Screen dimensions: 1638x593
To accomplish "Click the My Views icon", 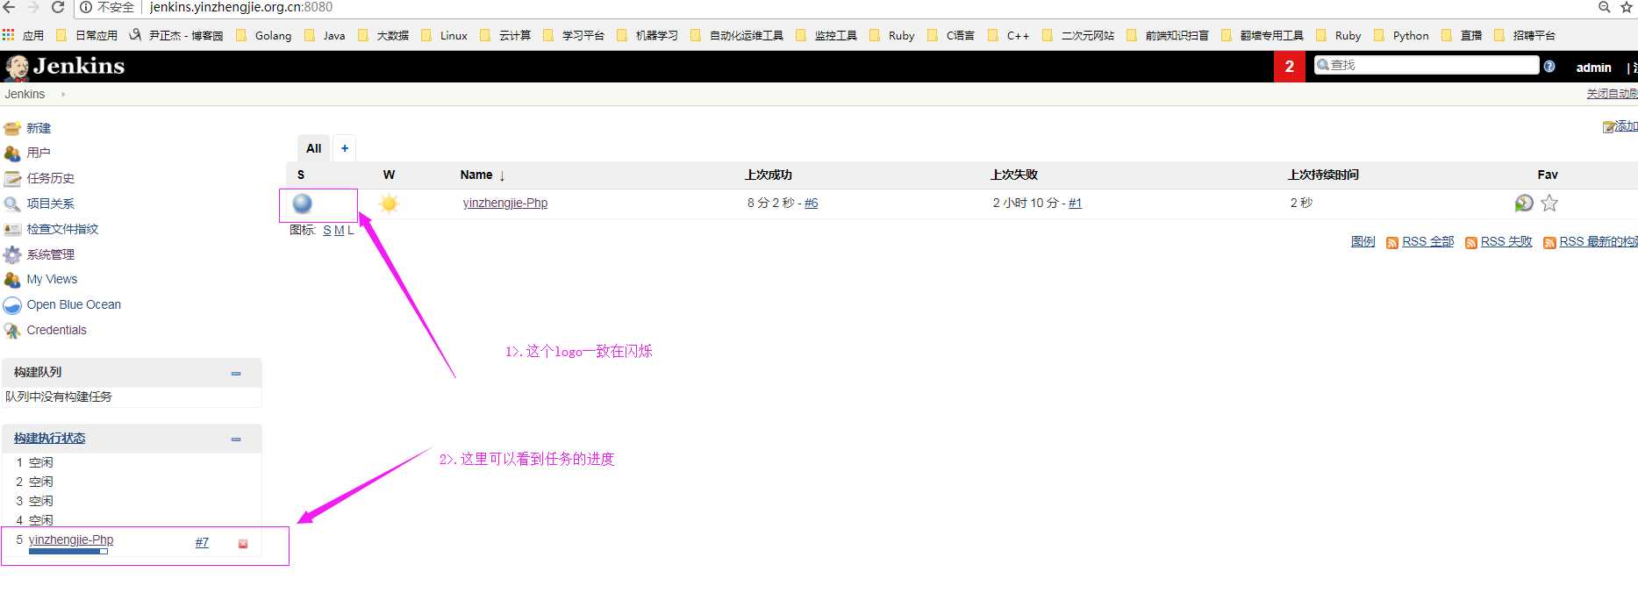I will (x=12, y=280).
